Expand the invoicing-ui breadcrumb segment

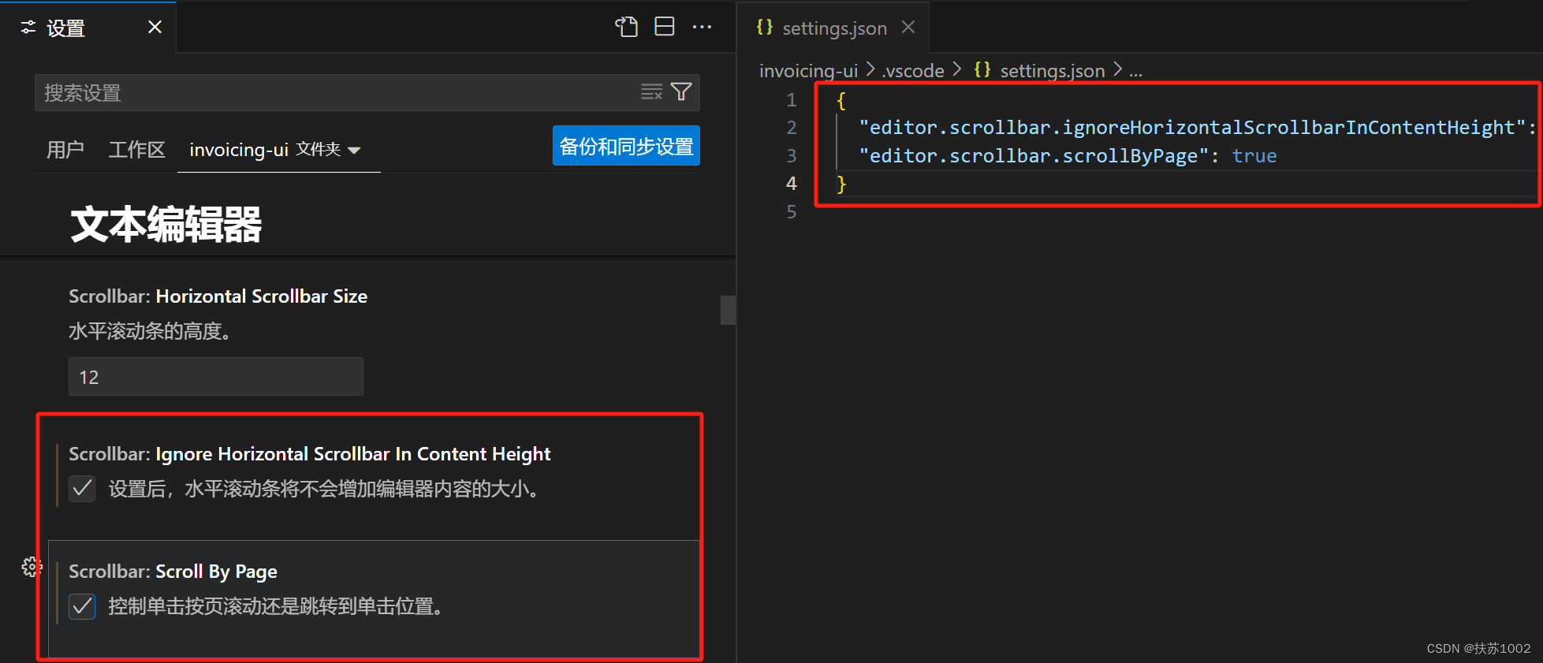click(808, 71)
